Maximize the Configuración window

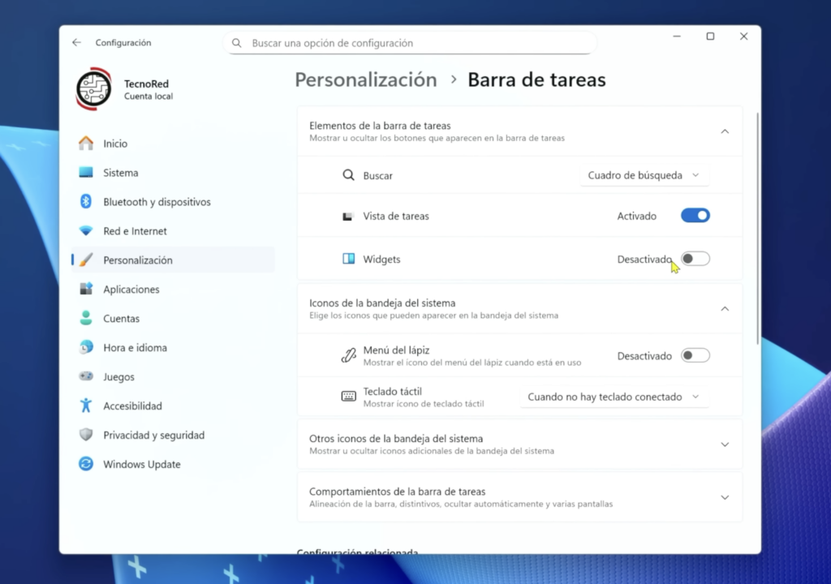tap(710, 36)
